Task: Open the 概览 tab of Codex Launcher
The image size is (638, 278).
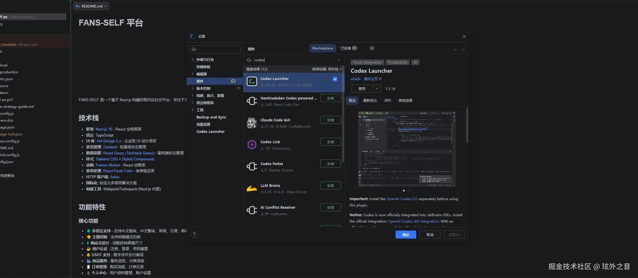Action: pyautogui.click(x=352, y=101)
